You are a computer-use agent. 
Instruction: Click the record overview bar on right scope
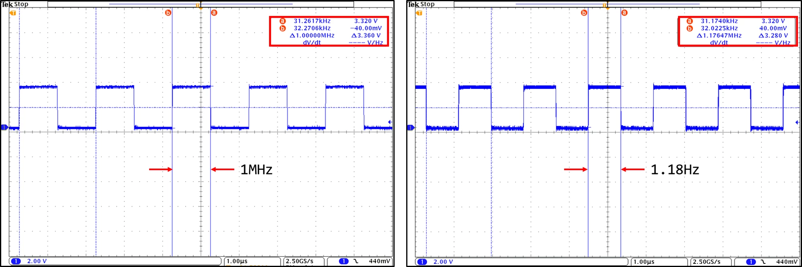pyautogui.click(x=607, y=4)
